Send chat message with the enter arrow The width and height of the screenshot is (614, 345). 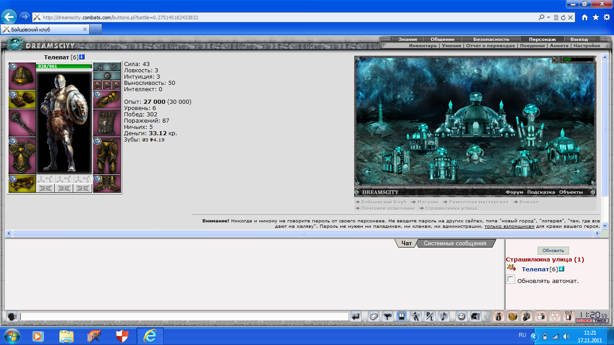point(356,317)
